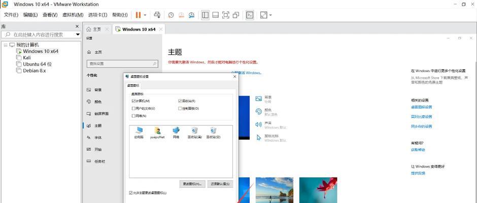This screenshot has height=203, width=477.
Task: Select the 此电脑 icon in the list
Action: point(139,133)
